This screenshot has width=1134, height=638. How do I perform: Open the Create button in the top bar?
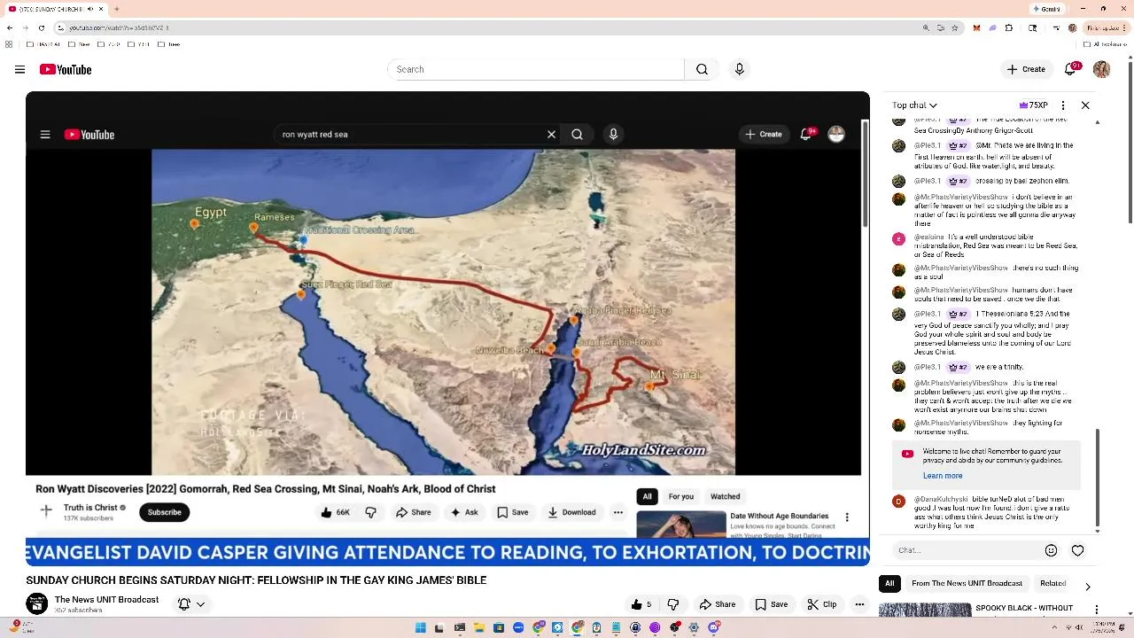coord(1026,69)
